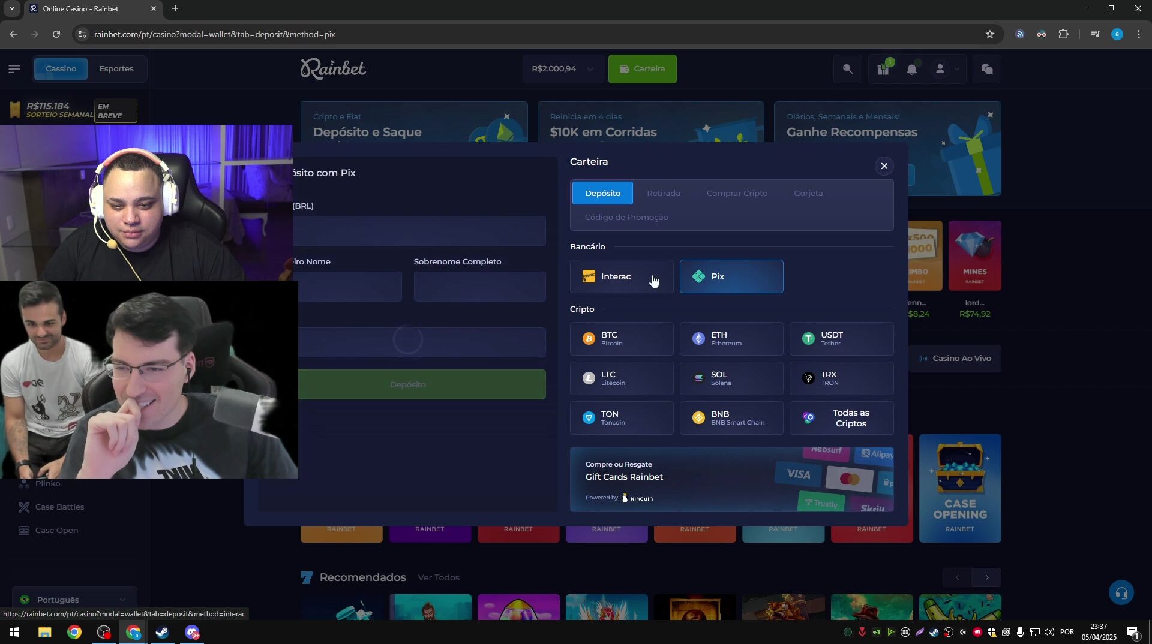
Task: Open Chrome profile avatar
Action: point(1117,34)
